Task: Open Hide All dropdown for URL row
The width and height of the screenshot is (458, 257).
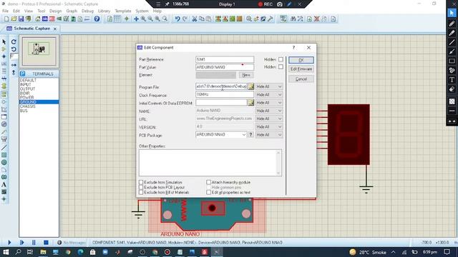Action: click(x=269, y=119)
